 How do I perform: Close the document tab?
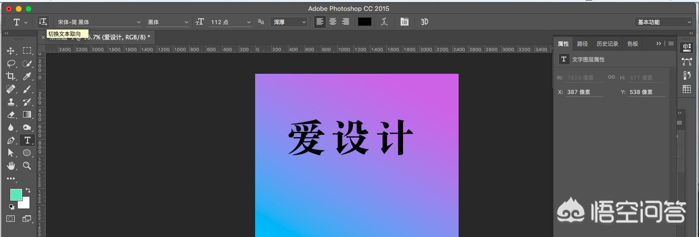43,37
